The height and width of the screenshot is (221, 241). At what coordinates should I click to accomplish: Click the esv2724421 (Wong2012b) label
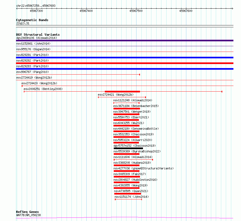pos(116,95)
